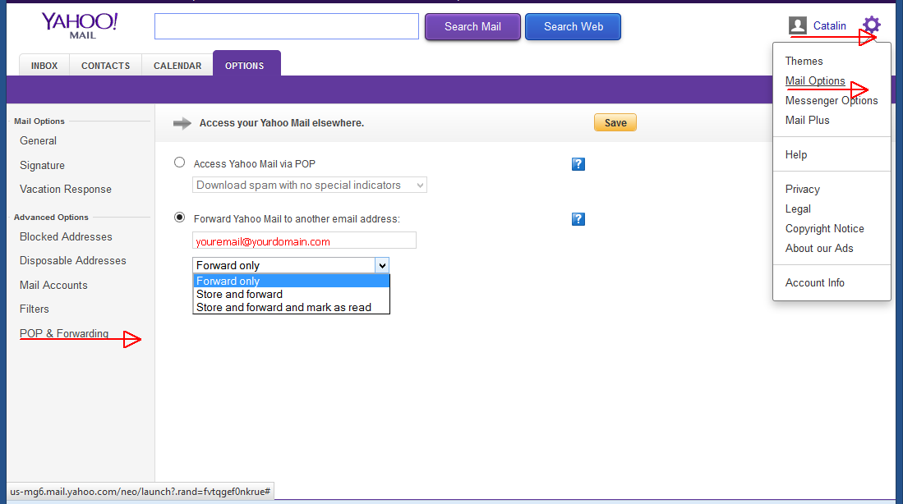This screenshot has width=903, height=504.
Task: Open Account Info from the menu
Action: pyautogui.click(x=814, y=282)
